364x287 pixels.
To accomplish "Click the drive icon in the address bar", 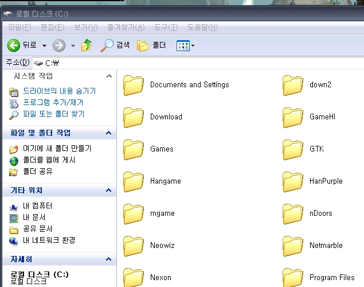I will click(x=38, y=63).
